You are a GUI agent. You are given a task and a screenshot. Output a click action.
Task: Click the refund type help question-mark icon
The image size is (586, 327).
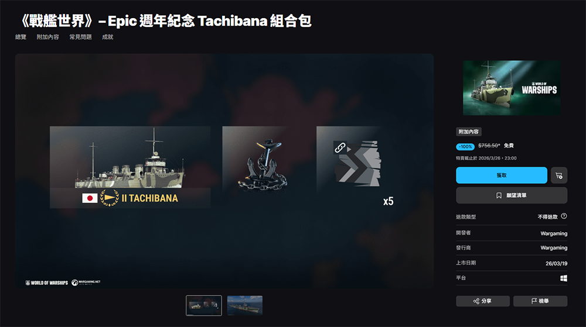tap(564, 216)
